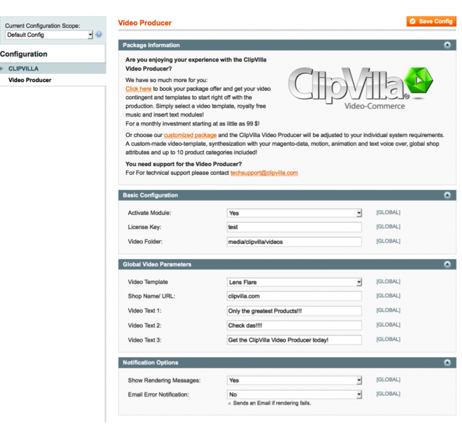Screen dimensions: 462x433
Task: Click the techsupport@clipvilla.com email link
Action: click(264, 173)
